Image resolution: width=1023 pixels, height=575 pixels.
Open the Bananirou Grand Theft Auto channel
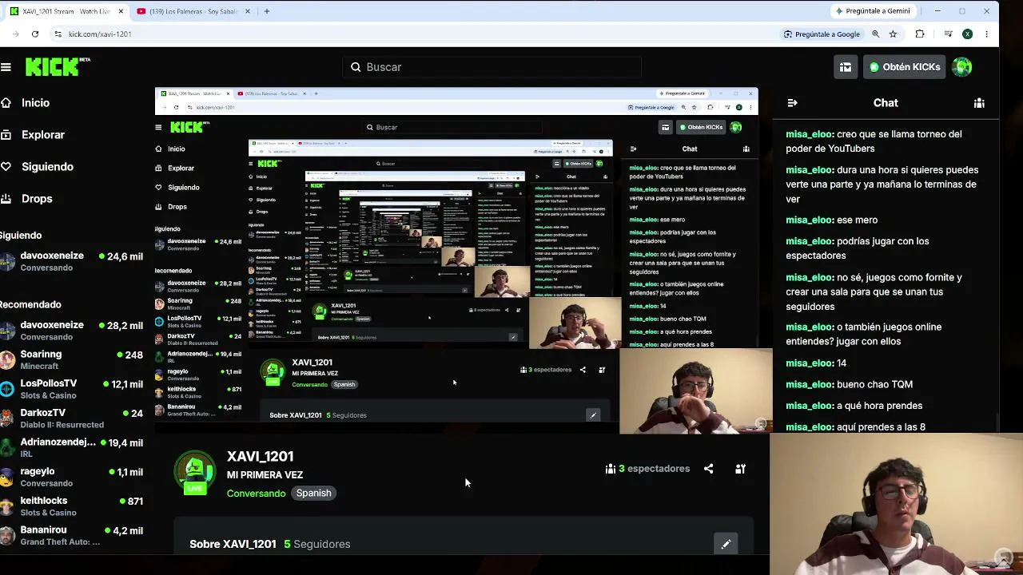coord(72,535)
